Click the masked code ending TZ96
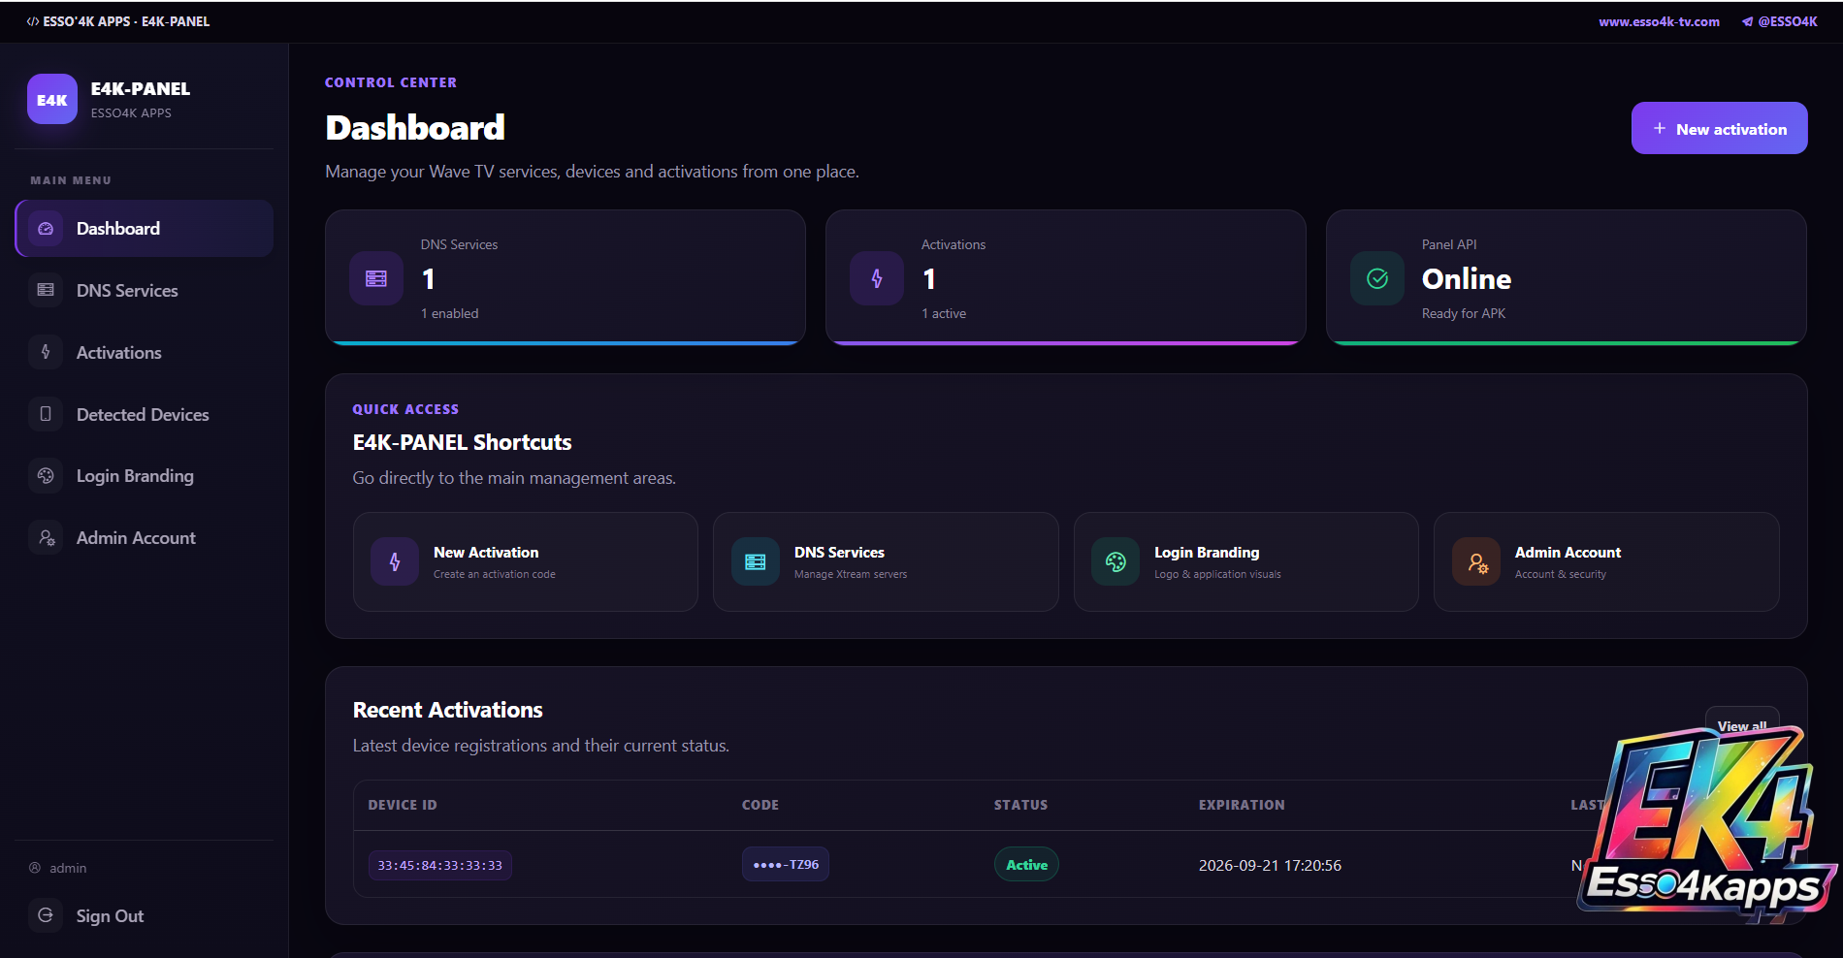 pyautogui.click(x=786, y=864)
